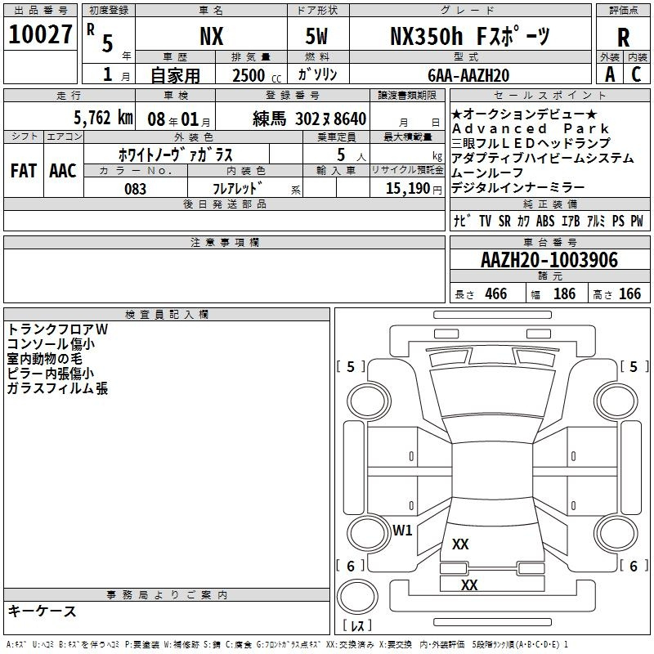
Task: Select the model code 6AA-AAZH20
Action: [x=468, y=75]
